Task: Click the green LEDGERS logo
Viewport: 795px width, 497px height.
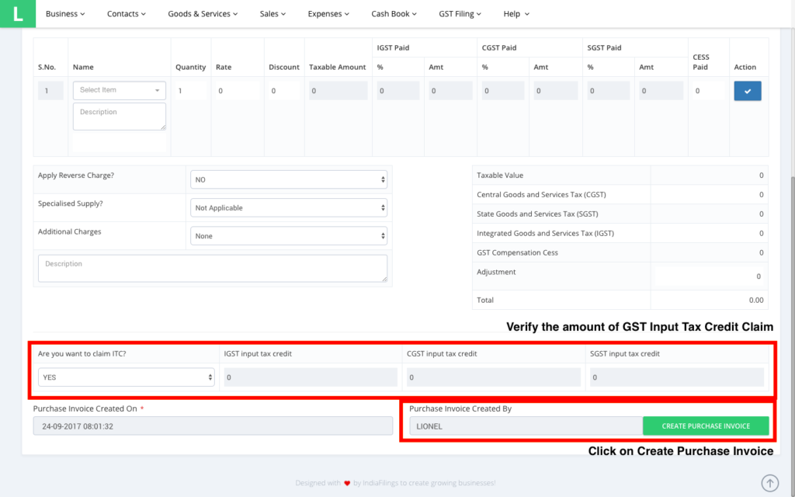Action: [18, 13]
